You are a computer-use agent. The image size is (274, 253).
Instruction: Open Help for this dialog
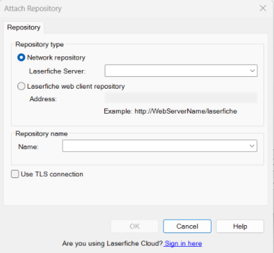(240, 226)
